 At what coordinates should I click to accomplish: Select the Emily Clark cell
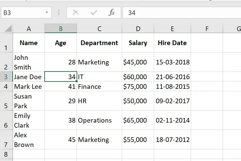[29, 120]
